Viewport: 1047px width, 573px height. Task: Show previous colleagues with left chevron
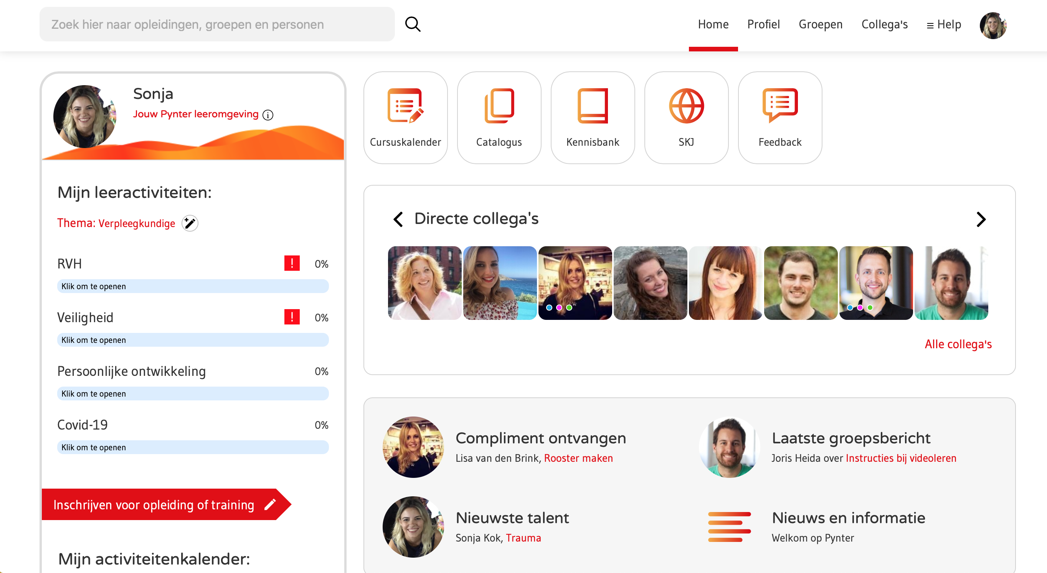398,219
